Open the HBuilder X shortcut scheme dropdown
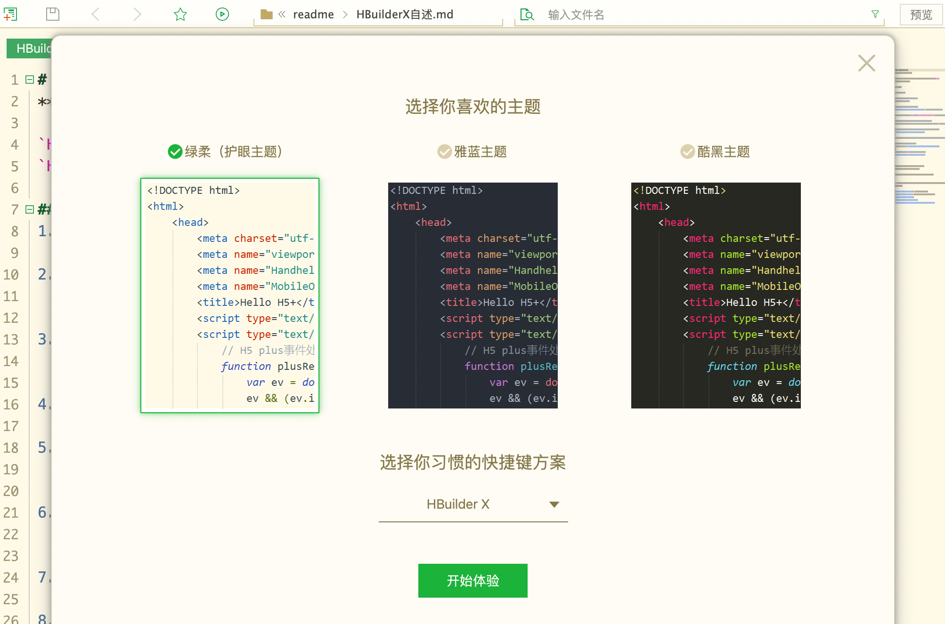This screenshot has height=624, width=945. (473, 504)
